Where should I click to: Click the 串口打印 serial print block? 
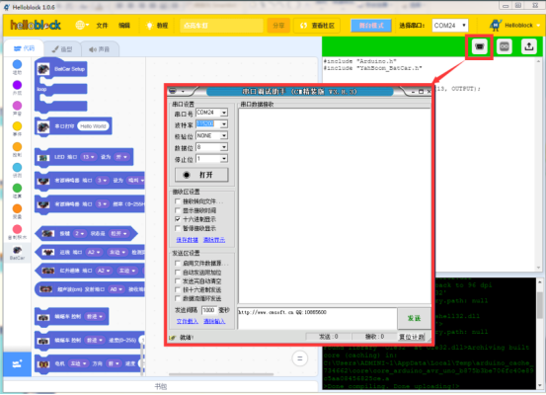click(x=73, y=126)
